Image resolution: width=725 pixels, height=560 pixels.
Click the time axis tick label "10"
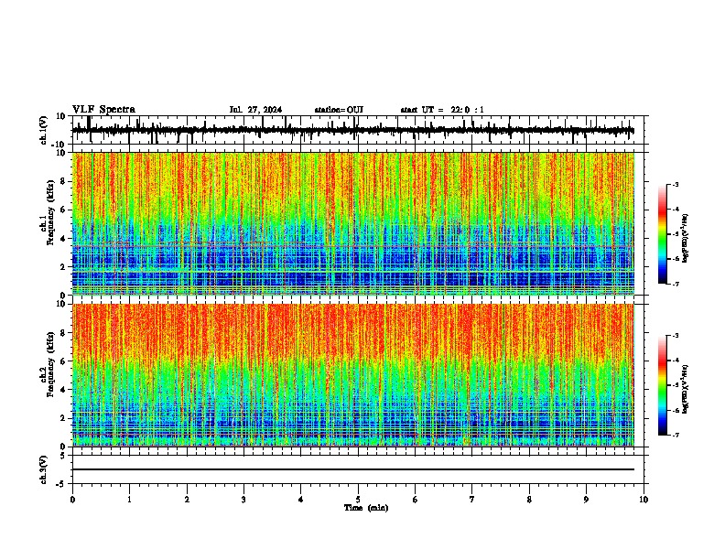point(644,500)
